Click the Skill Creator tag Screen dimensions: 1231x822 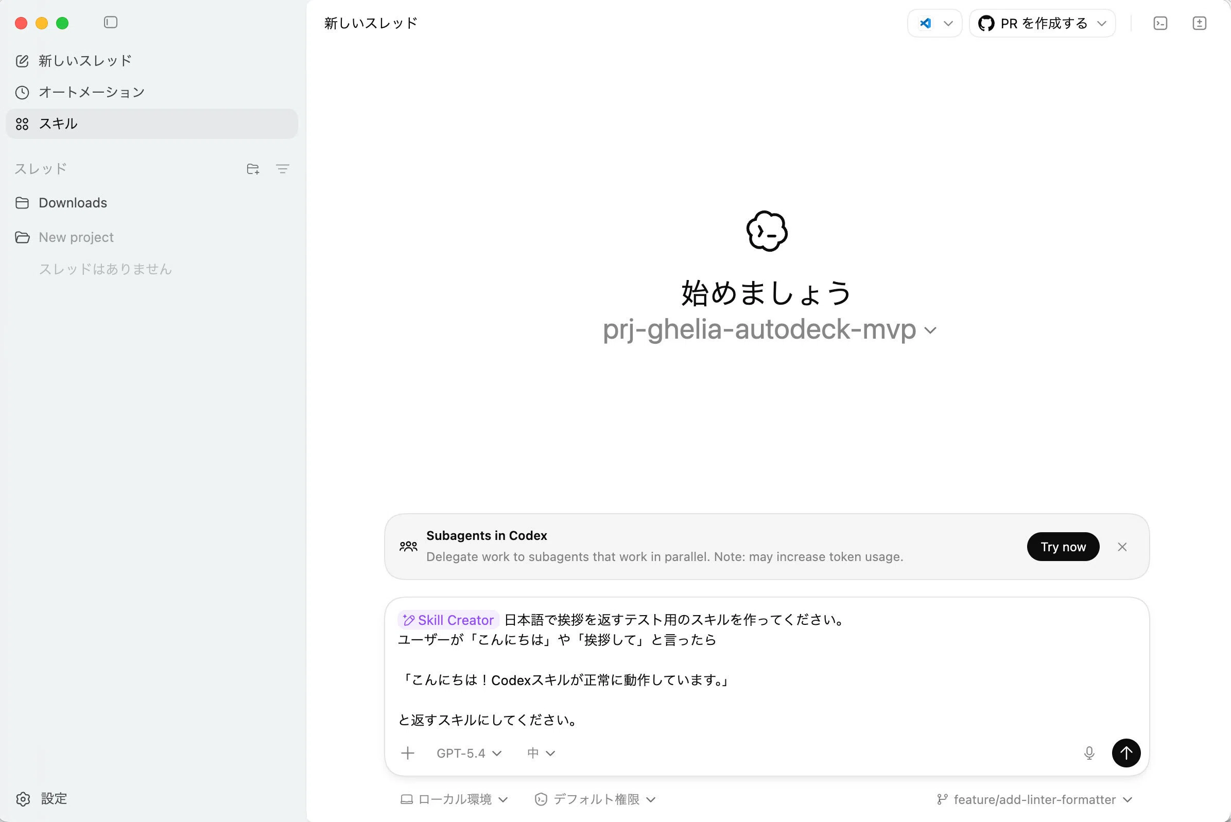[448, 620]
